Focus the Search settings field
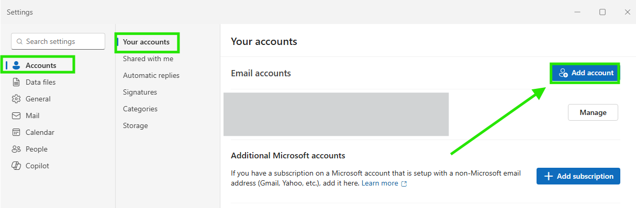636x208 pixels. (x=58, y=41)
